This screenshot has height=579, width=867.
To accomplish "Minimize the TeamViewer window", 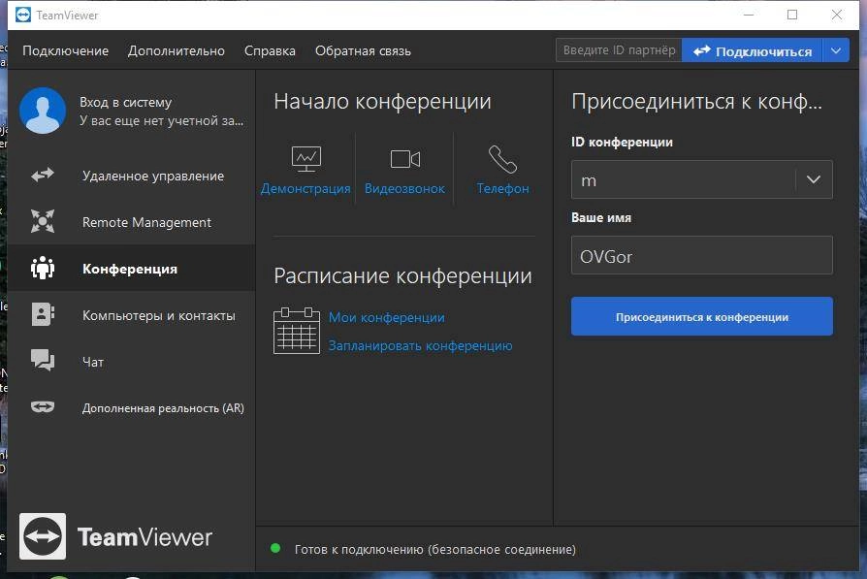I will [x=749, y=15].
